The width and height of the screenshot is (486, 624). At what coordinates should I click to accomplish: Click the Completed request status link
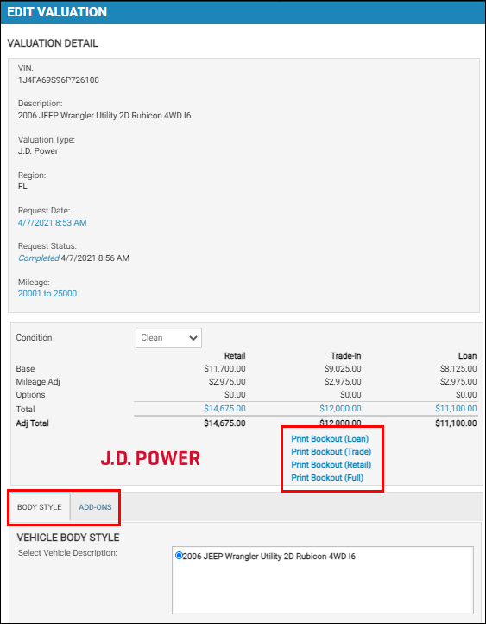pos(39,258)
